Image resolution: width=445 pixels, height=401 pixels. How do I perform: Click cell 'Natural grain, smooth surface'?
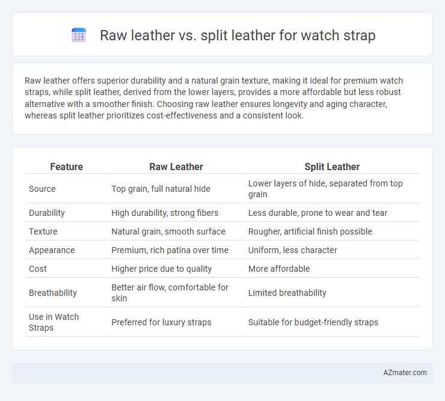click(x=168, y=231)
